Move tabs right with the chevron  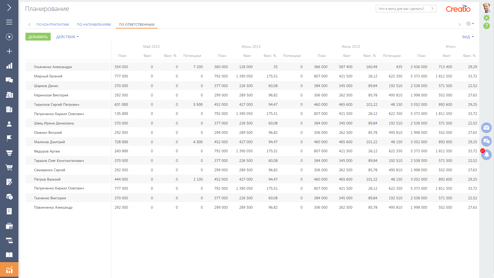(459, 24)
